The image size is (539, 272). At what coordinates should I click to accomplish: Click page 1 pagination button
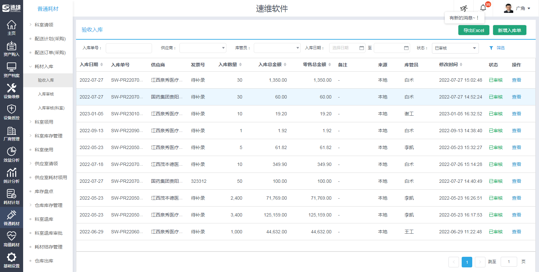click(467, 262)
